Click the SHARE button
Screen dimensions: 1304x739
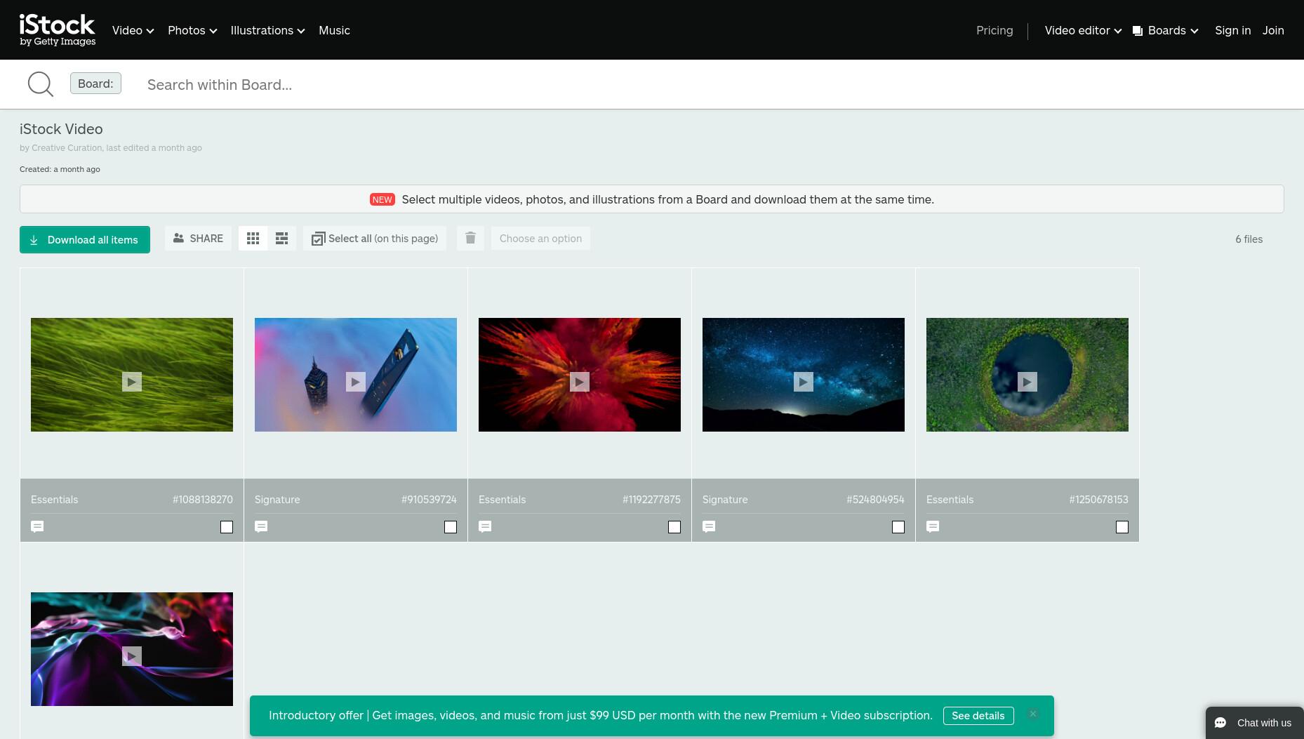[198, 239]
